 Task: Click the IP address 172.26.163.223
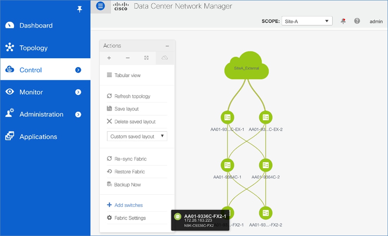tap(198, 220)
